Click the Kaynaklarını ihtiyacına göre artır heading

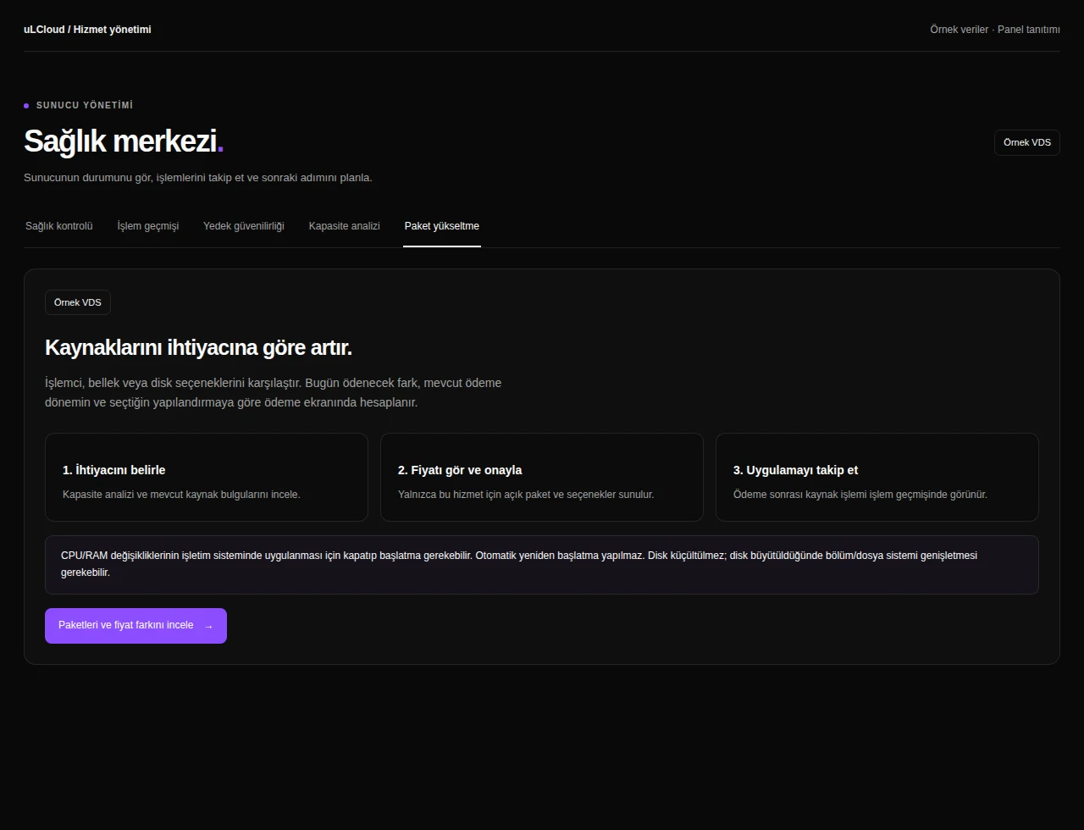pos(198,348)
